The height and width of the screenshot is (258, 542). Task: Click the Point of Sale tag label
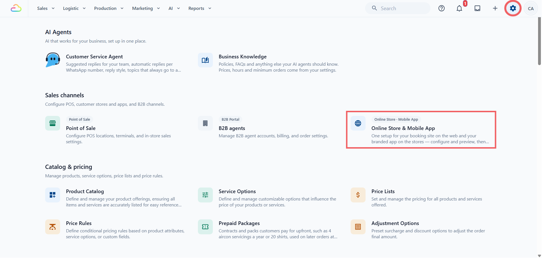79,119
